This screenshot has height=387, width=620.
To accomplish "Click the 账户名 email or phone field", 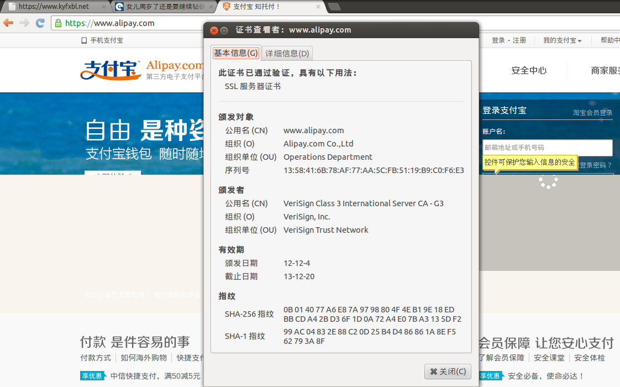I will point(547,148).
